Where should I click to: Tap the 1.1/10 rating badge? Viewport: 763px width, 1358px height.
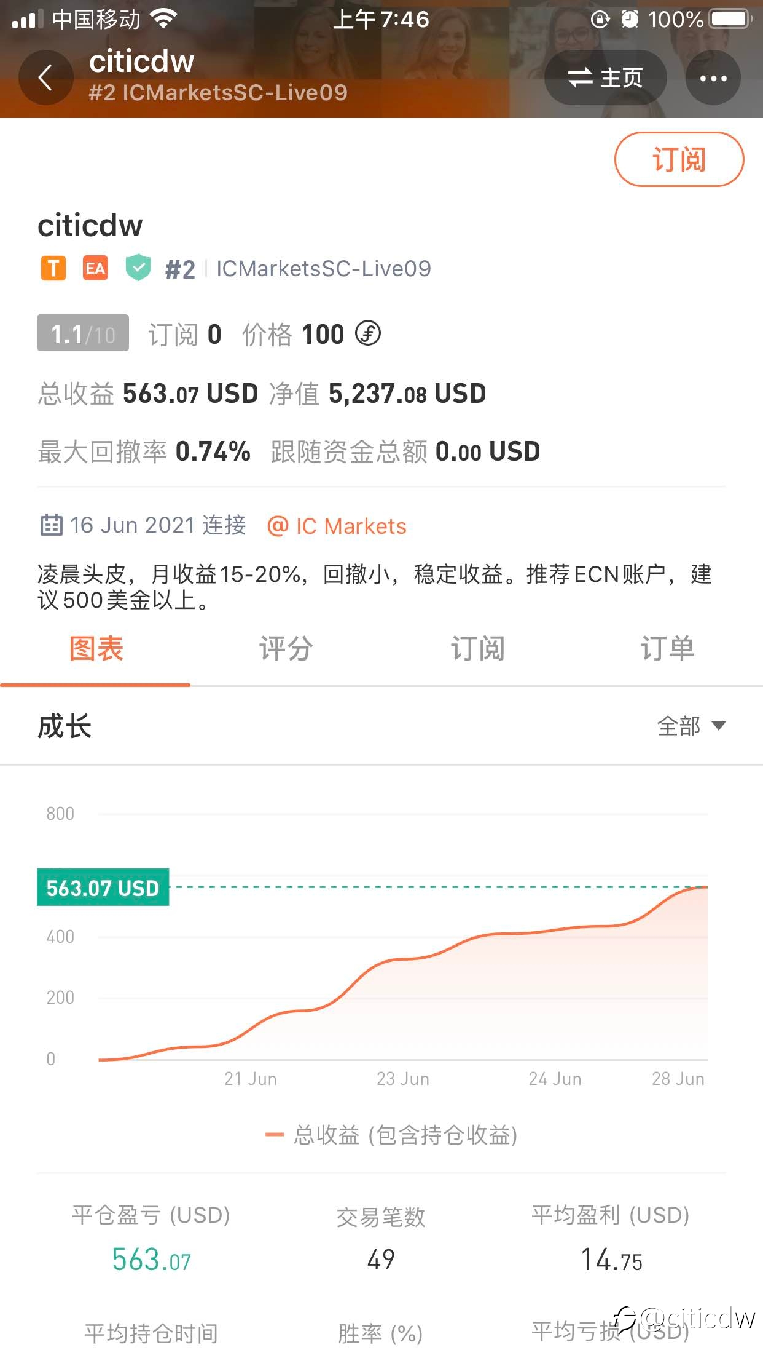coord(83,333)
